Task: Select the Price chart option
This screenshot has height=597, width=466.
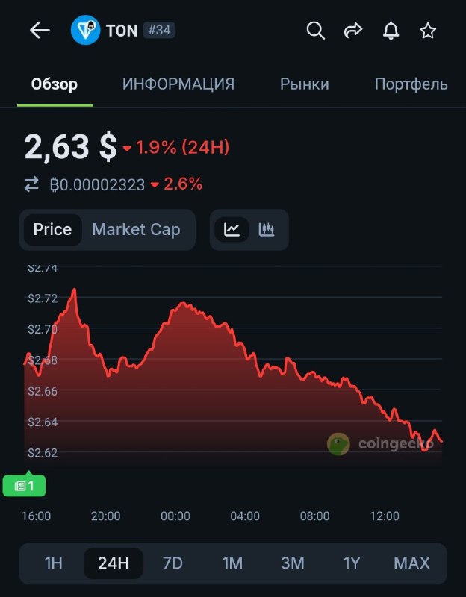Action: tap(52, 229)
